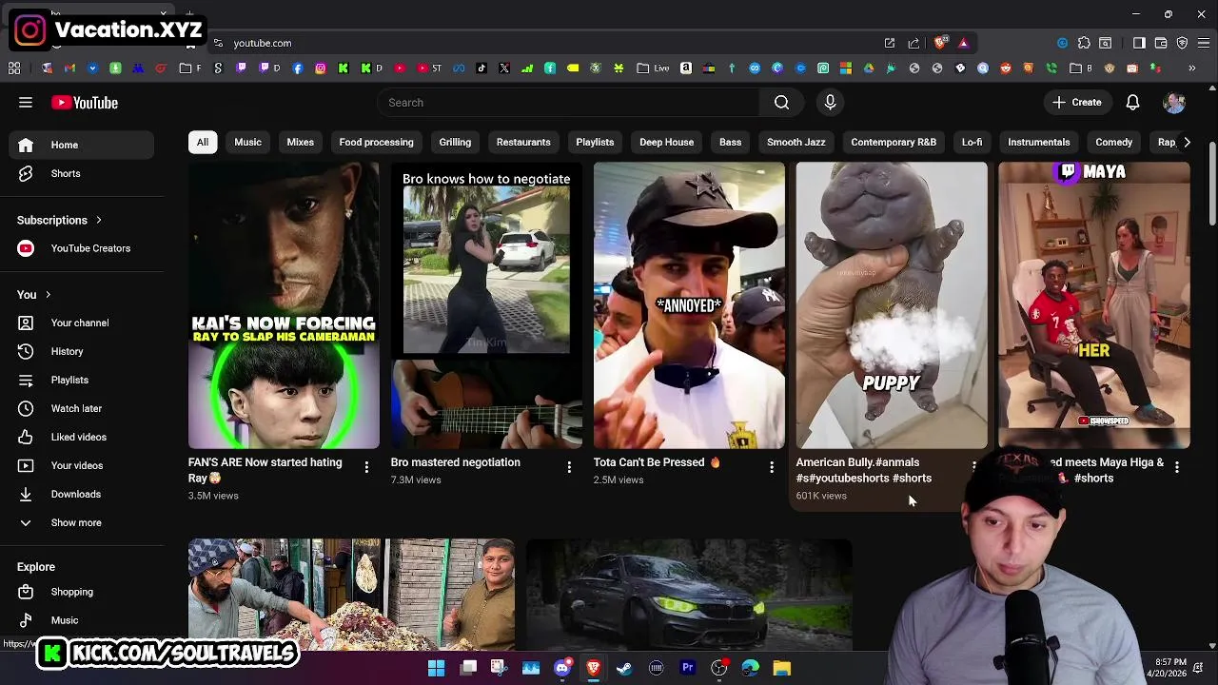Expand the Subscriptions section chevron

pyautogui.click(x=98, y=220)
